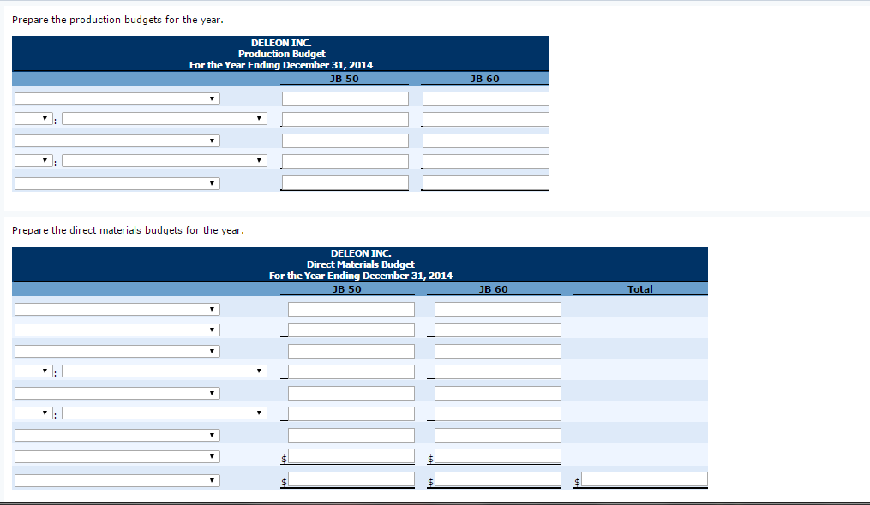Screen dimensions: 870x505
Task: Open the first row label dropdown in Production Budget
Action: (117, 98)
